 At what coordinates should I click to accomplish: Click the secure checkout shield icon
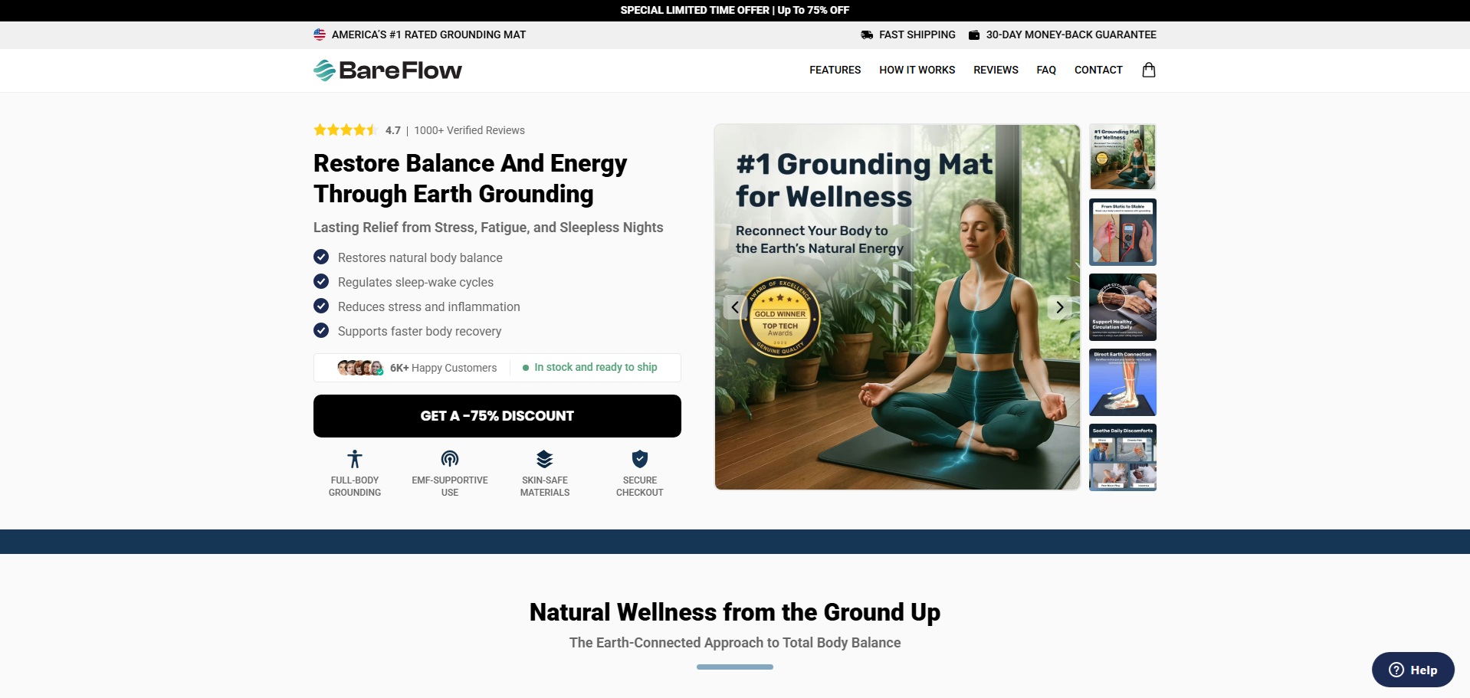click(640, 459)
